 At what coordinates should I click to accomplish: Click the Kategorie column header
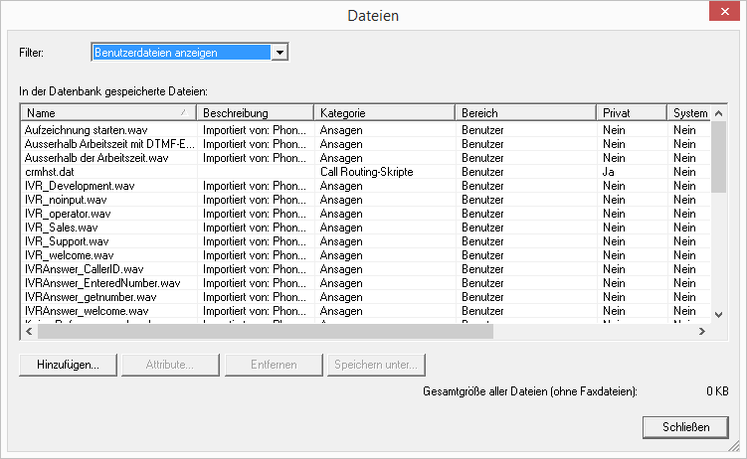click(384, 113)
